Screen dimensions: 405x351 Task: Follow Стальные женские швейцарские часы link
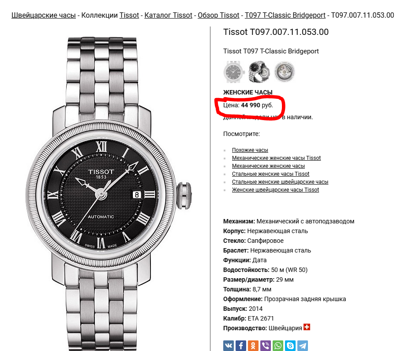point(280,182)
